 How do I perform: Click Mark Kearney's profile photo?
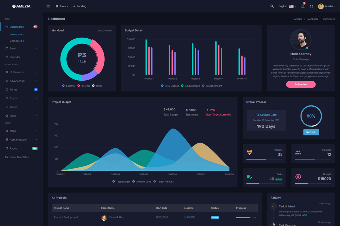[301, 40]
